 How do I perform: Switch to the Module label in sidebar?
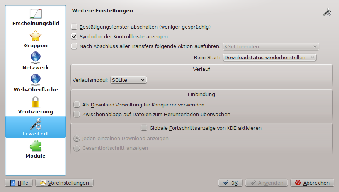pos(36,156)
